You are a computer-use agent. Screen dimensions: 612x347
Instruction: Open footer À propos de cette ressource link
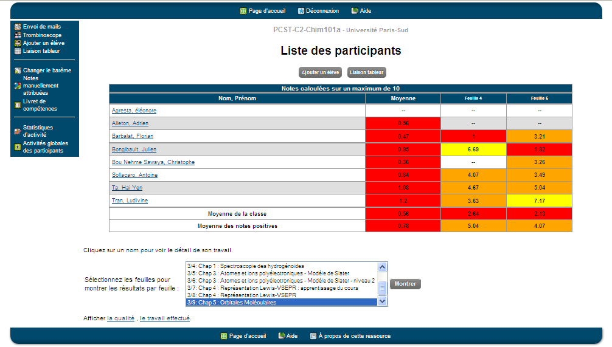(355, 336)
